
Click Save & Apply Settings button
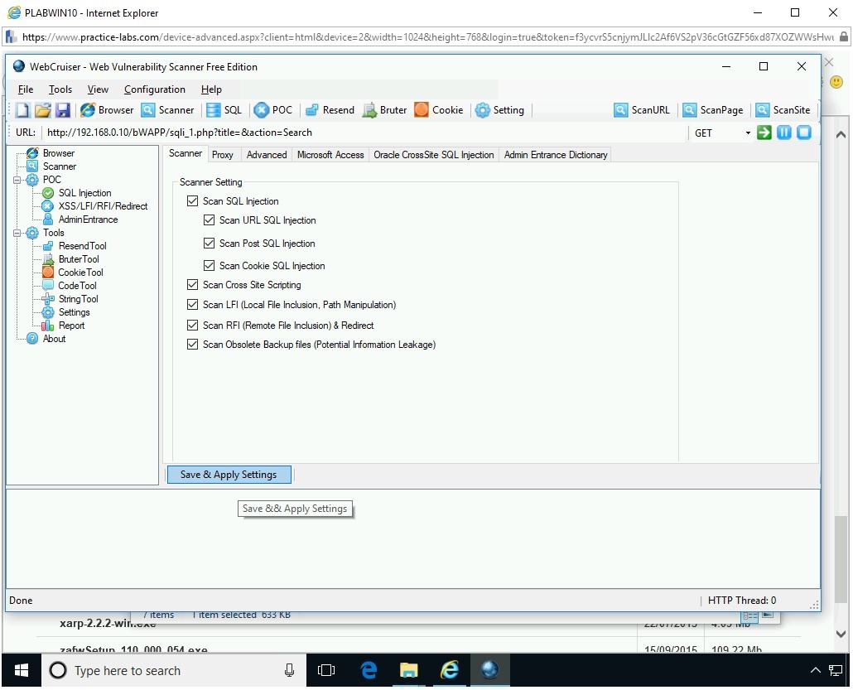click(x=229, y=475)
